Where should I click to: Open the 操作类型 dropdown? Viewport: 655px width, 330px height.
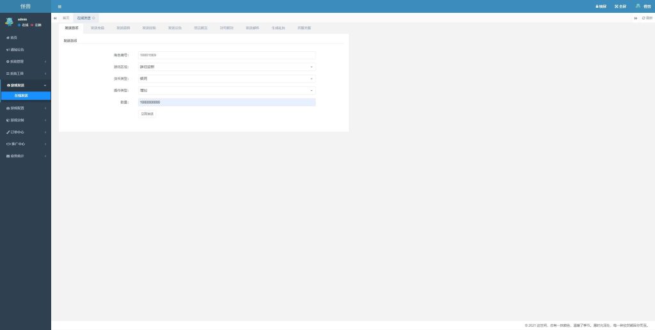point(227,90)
